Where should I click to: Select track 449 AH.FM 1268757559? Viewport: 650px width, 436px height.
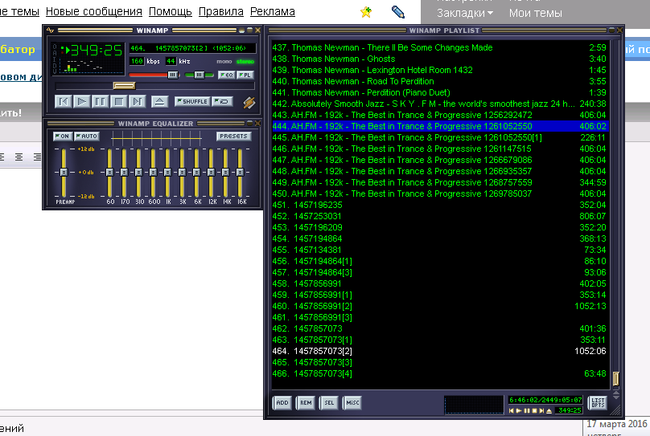click(439, 182)
